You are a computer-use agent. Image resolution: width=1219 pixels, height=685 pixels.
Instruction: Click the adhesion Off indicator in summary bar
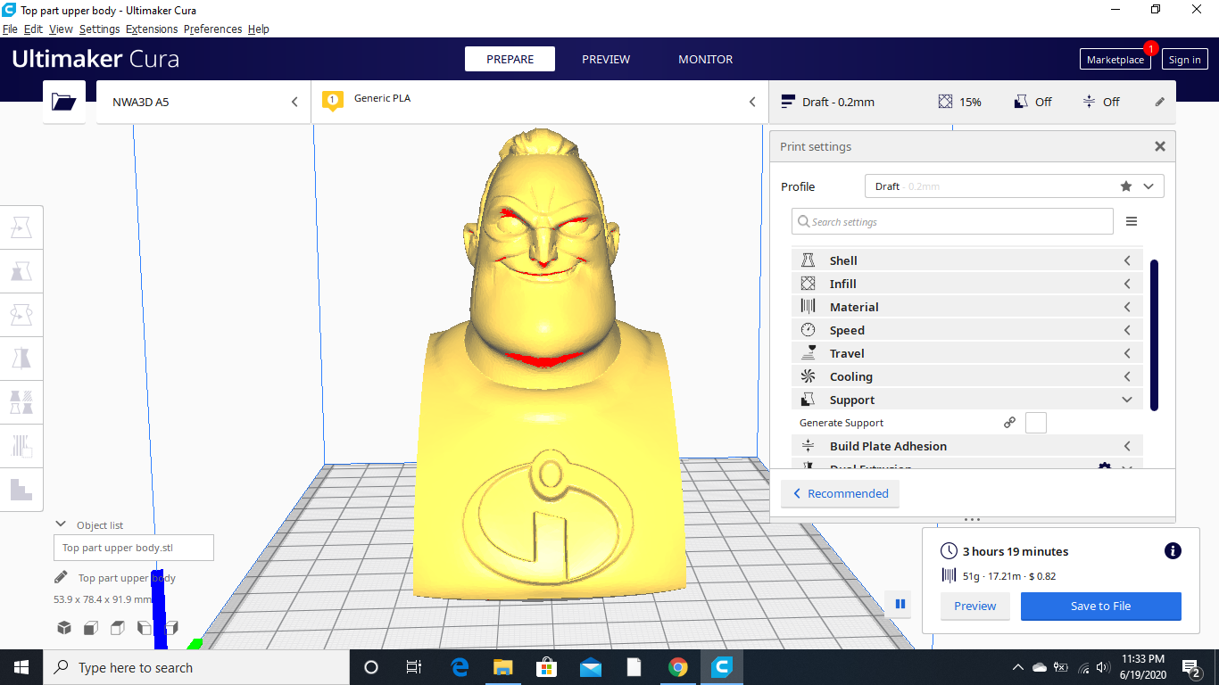[x=1100, y=102]
